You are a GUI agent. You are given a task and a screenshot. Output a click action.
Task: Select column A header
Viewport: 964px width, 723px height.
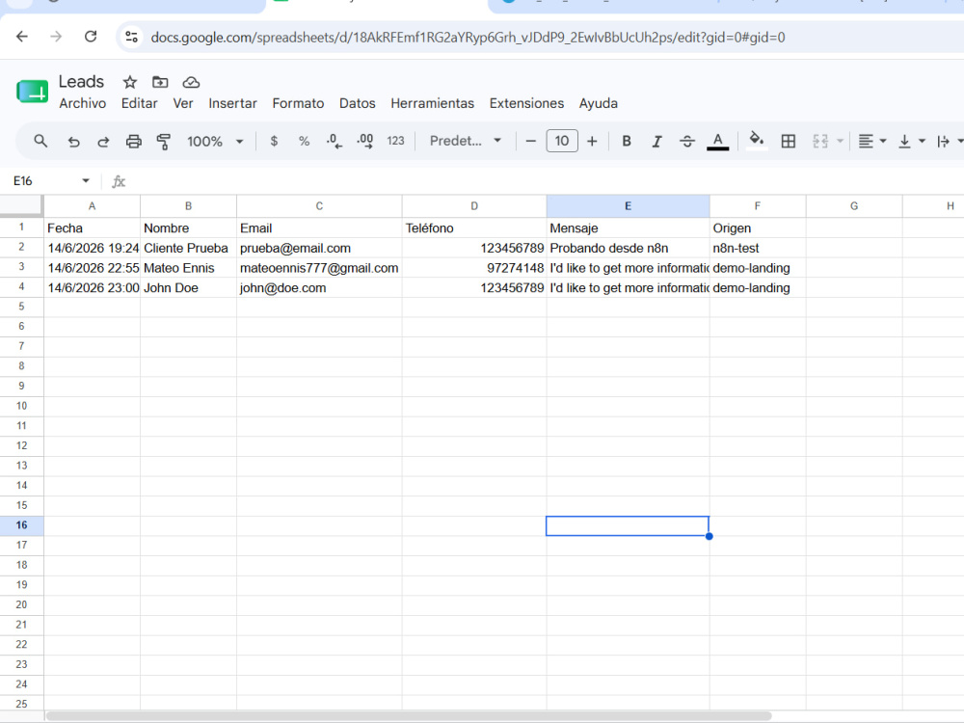(92, 206)
